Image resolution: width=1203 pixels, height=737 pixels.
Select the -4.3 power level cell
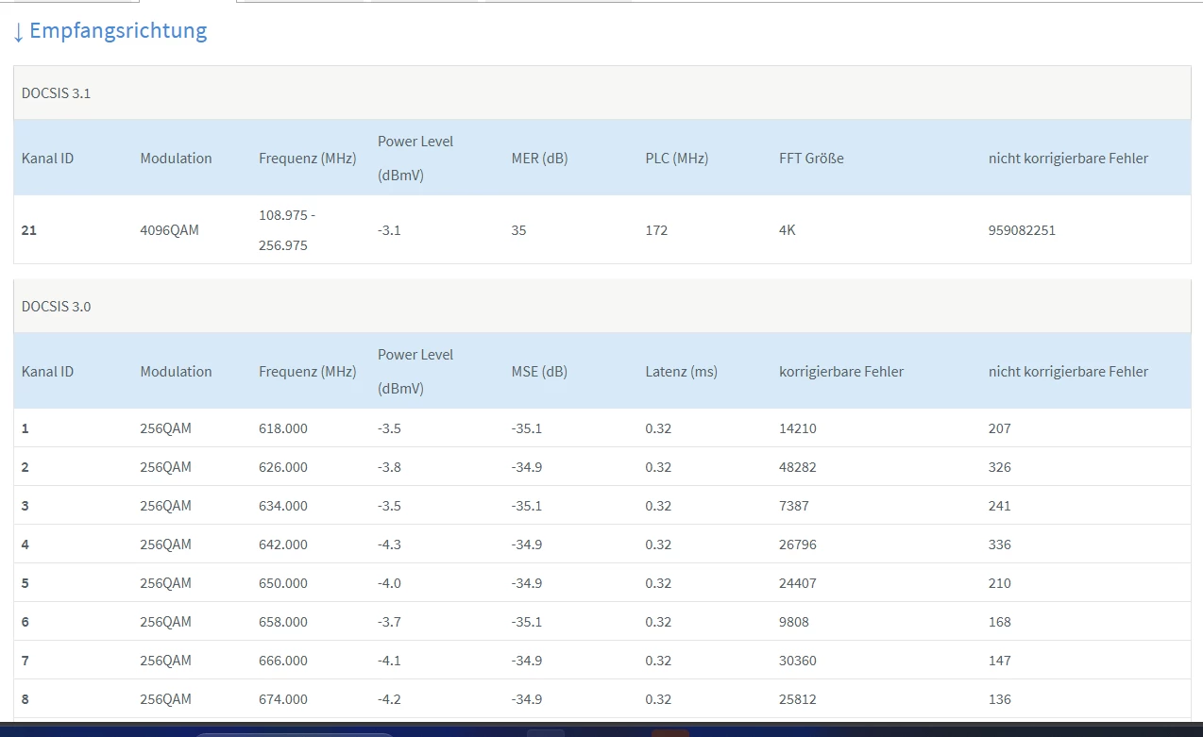389,544
